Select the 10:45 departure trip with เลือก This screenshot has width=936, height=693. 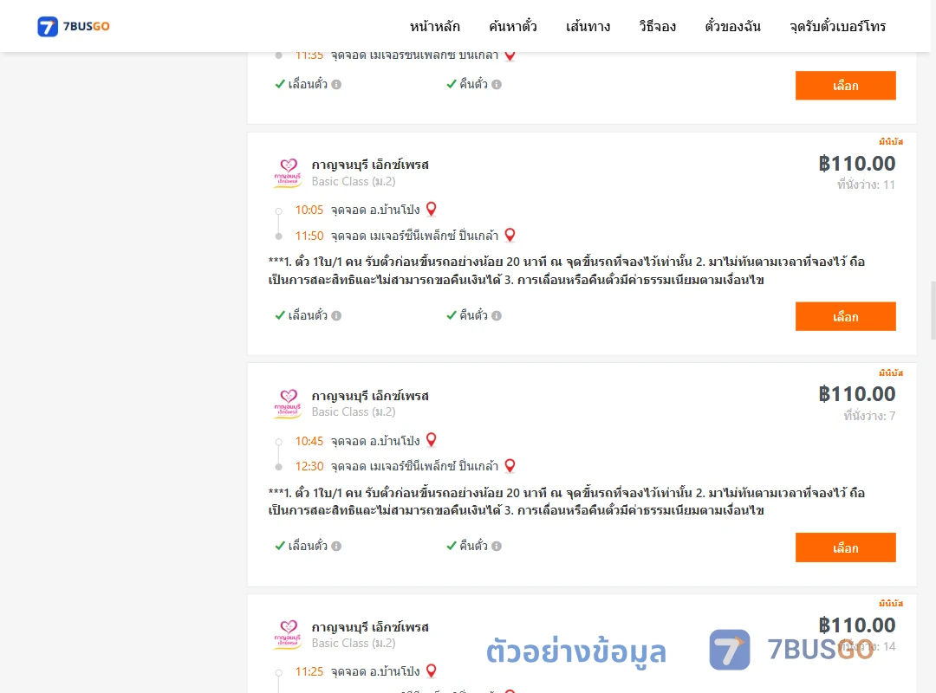pos(845,547)
